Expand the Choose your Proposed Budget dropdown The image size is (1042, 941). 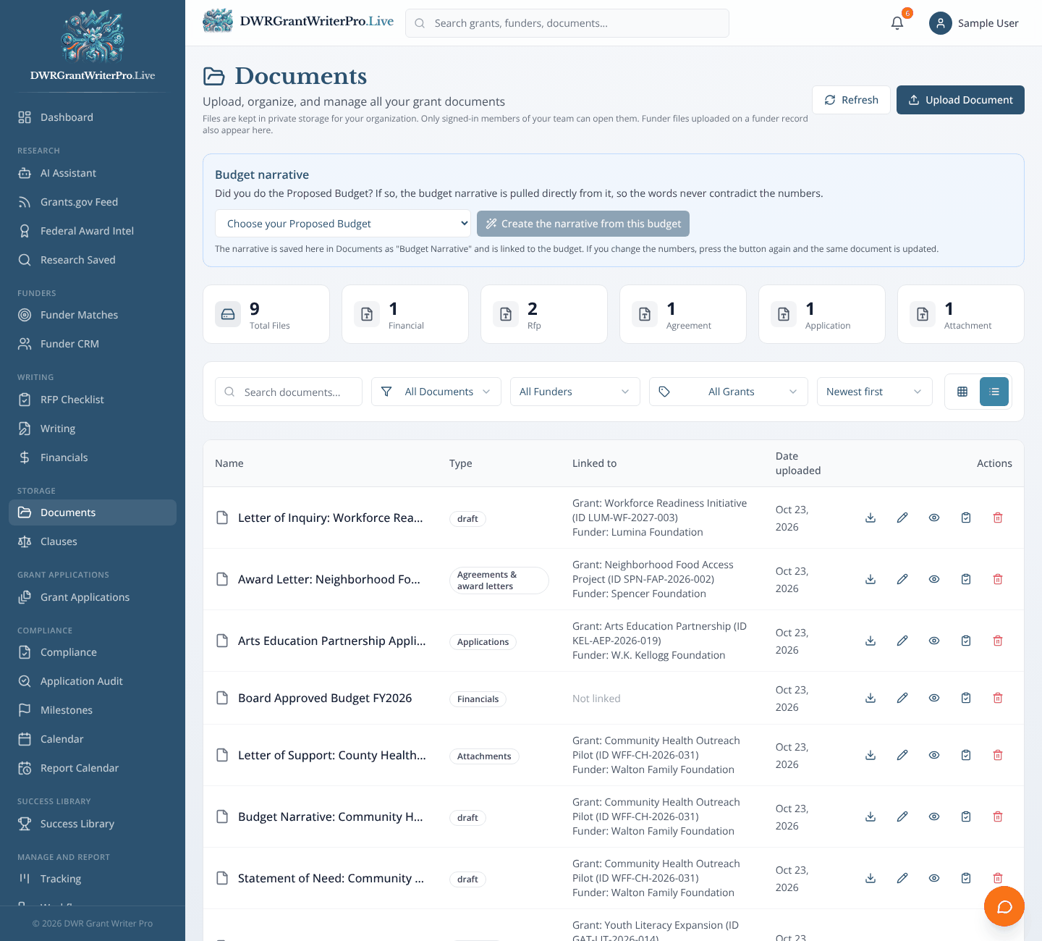pyautogui.click(x=343, y=224)
